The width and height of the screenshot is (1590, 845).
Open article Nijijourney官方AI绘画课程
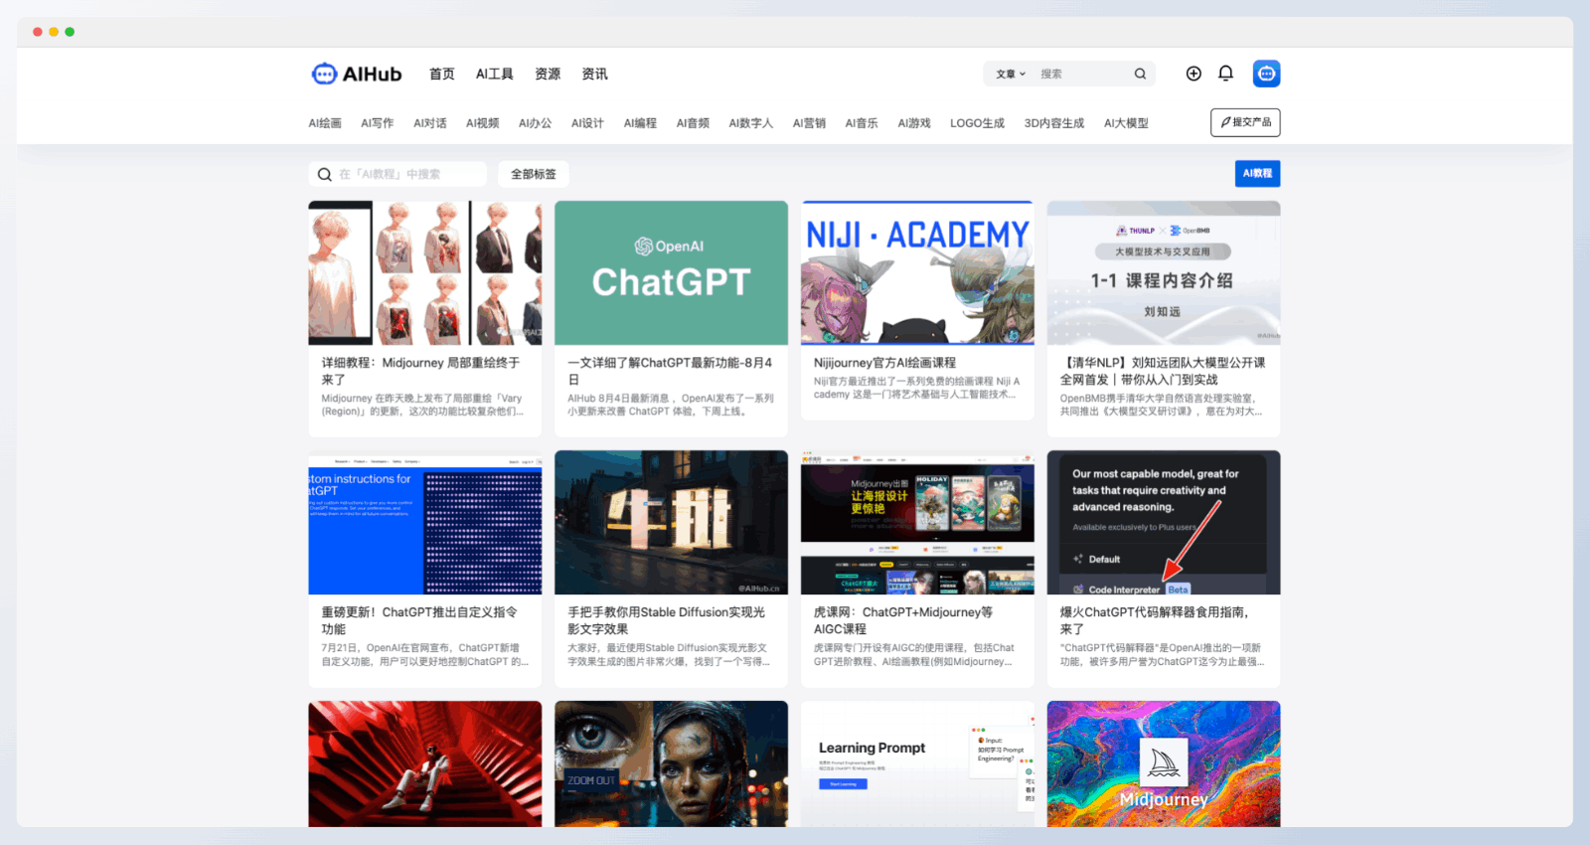click(x=884, y=363)
